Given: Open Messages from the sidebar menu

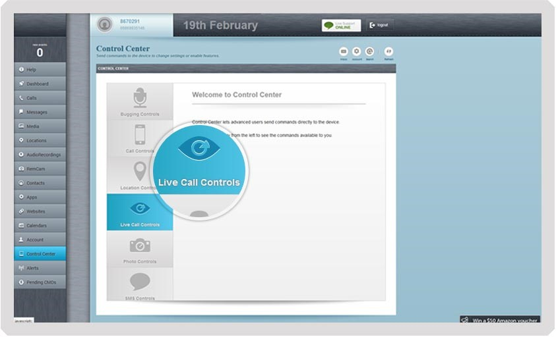Looking at the screenshot, I should click(40, 112).
